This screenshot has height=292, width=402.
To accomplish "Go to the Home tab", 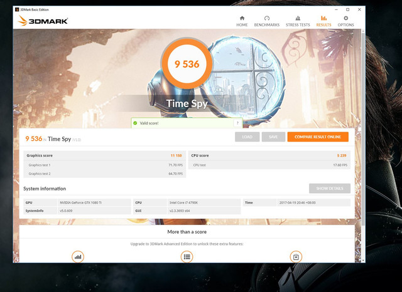I will [242, 21].
